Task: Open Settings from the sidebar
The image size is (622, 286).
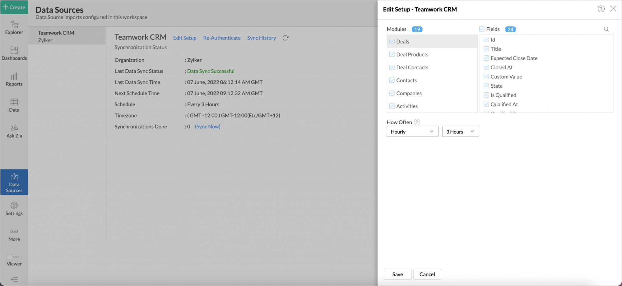Action: [14, 208]
